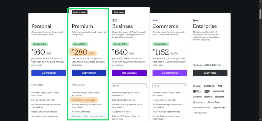The width and height of the screenshot is (262, 121).
Task: Click the Woo logo above Commerce
Action: [x=155, y=20]
